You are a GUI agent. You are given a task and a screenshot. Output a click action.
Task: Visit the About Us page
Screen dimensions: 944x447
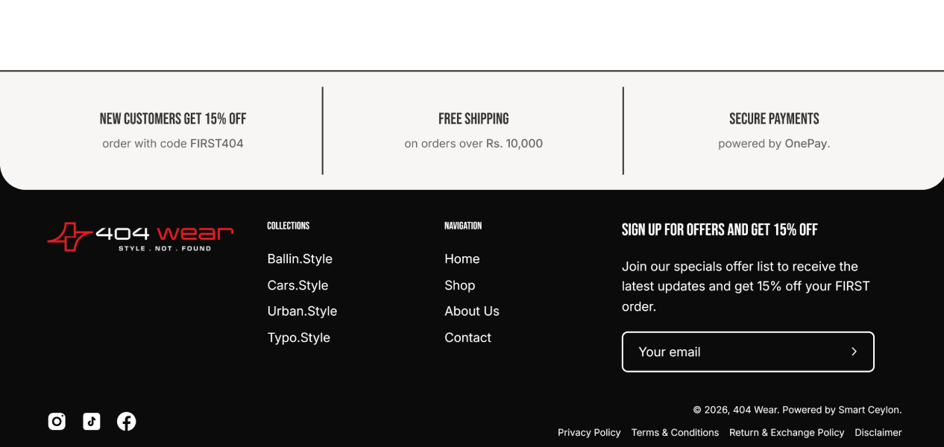471,311
